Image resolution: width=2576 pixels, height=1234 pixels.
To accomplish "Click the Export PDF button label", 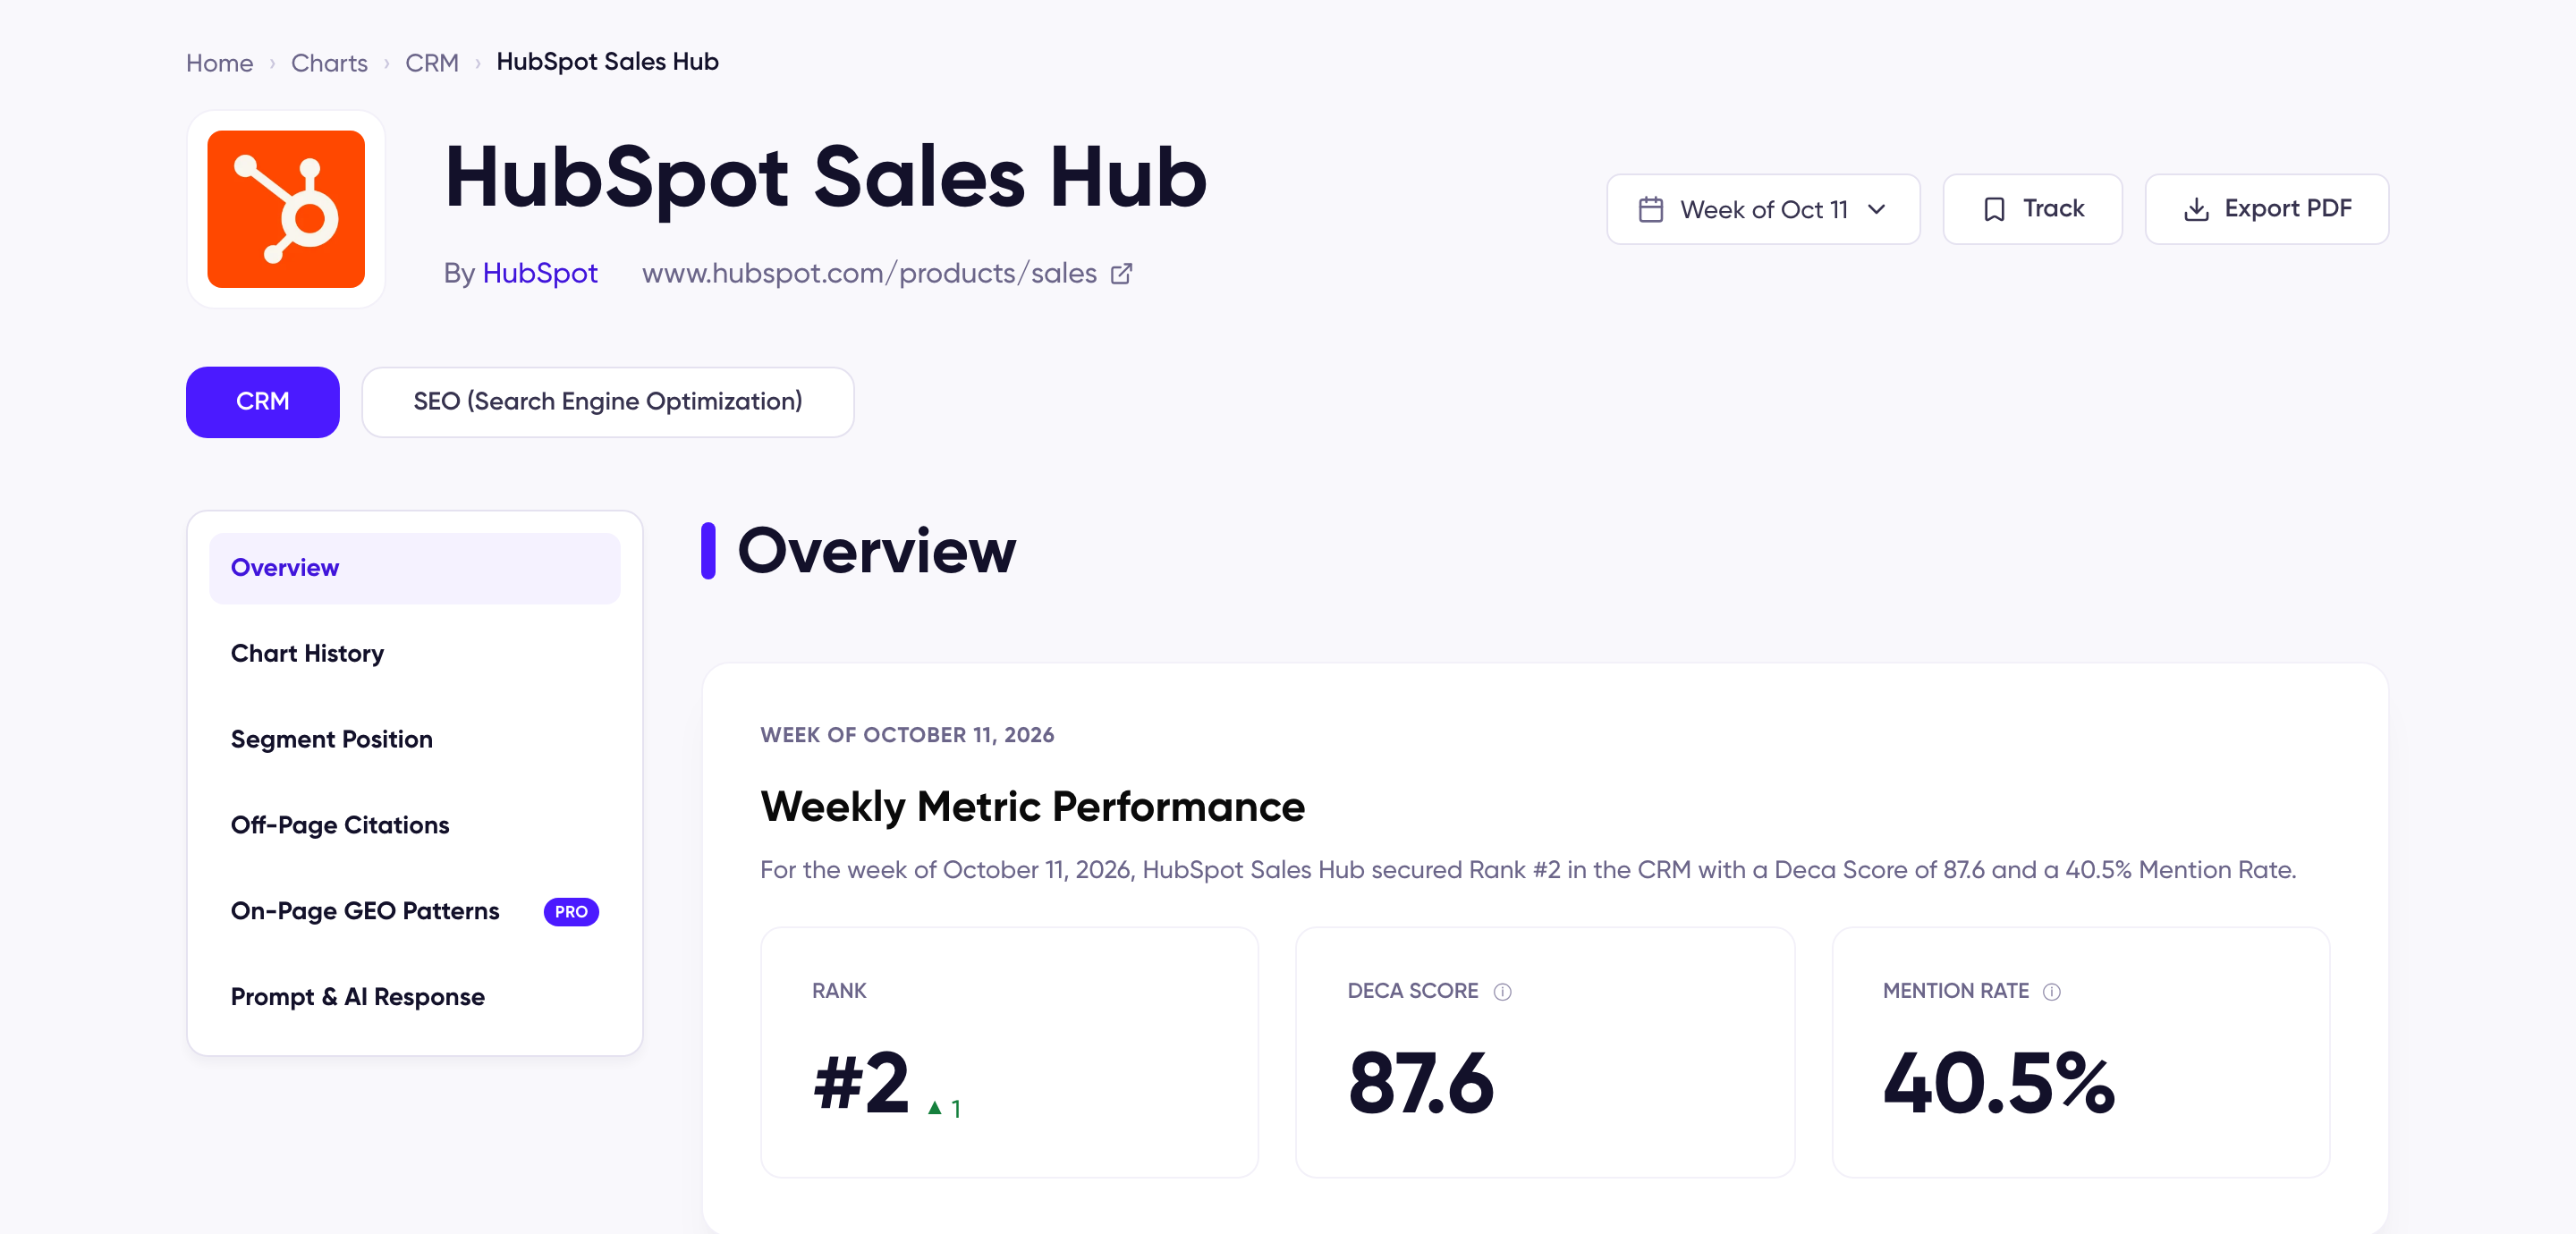I will pyautogui.click(x=2288, y=208).
